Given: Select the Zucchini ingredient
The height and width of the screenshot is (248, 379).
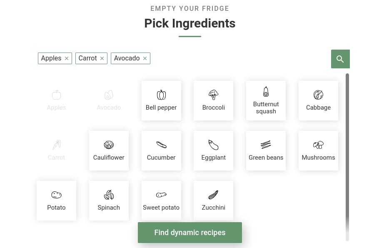Looking at the screenshot, I should click(213, 200).
